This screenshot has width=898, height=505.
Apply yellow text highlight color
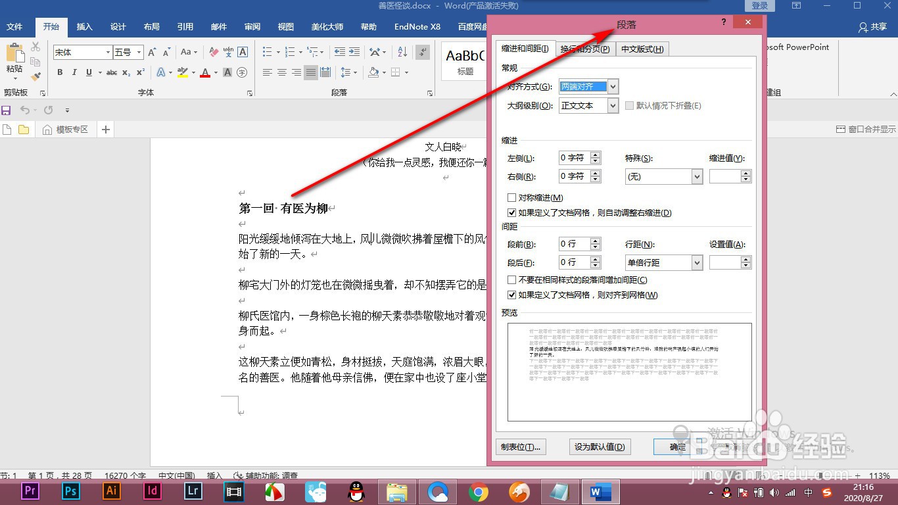click(183, 72)
